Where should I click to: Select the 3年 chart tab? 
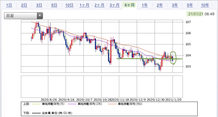[175, 5]
